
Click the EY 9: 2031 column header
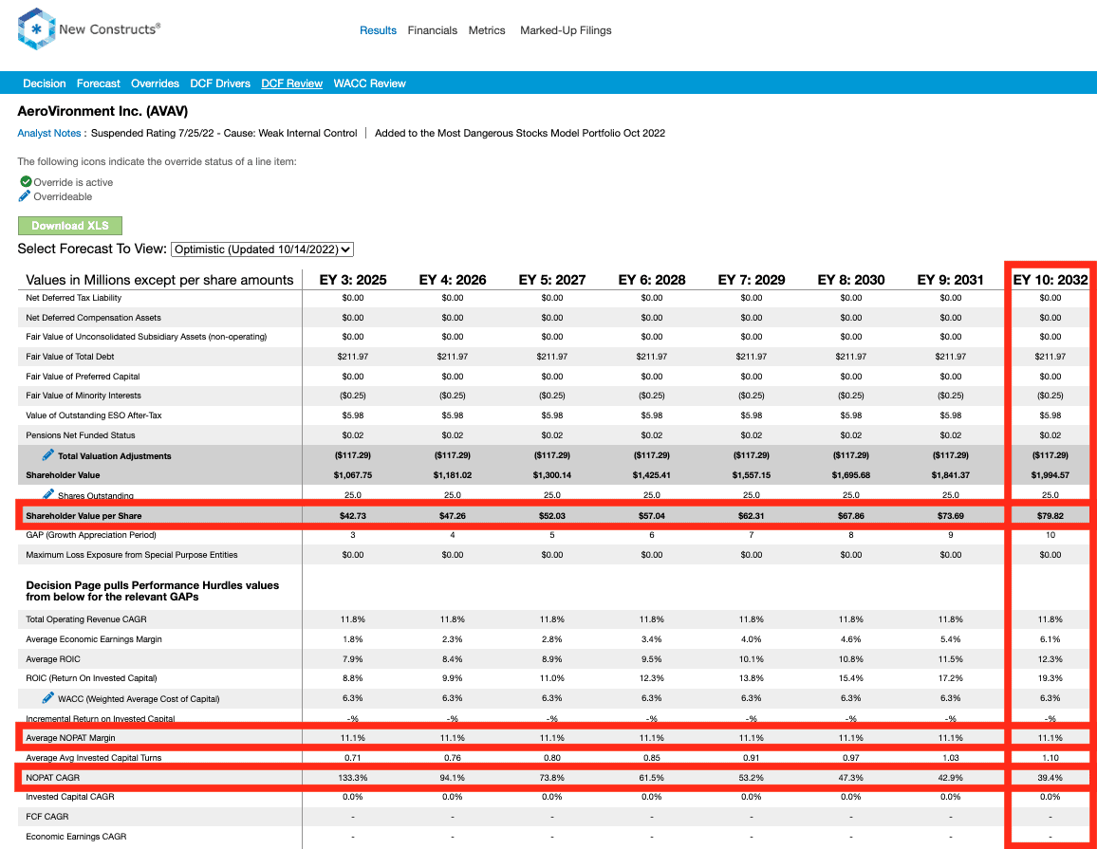tap(951, 280)
